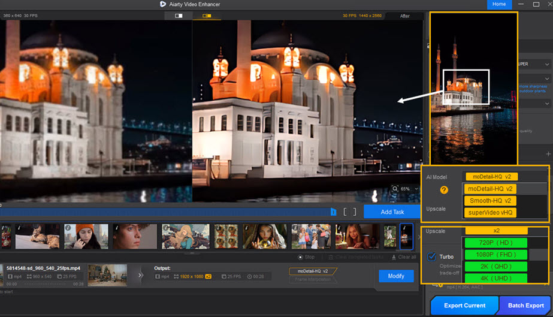Image resolution: width=553 pixels, height=317 pixels.
Task: Click the Add Task button
Action: pyautogui.click(x=392, y=212)
